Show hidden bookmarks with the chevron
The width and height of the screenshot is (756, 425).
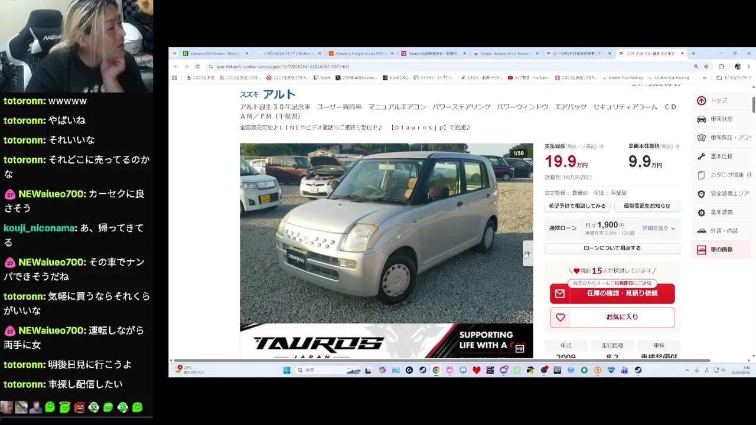[704, 77]
